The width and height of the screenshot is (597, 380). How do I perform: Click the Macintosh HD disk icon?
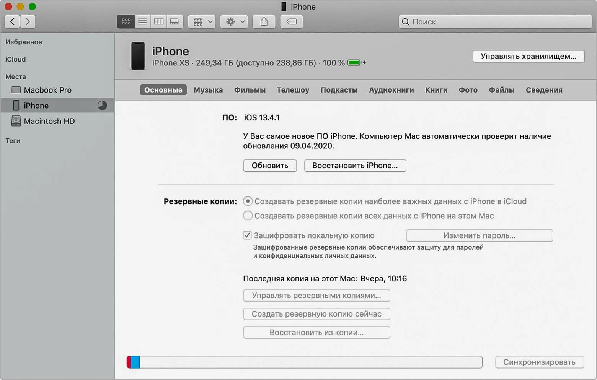16,121
